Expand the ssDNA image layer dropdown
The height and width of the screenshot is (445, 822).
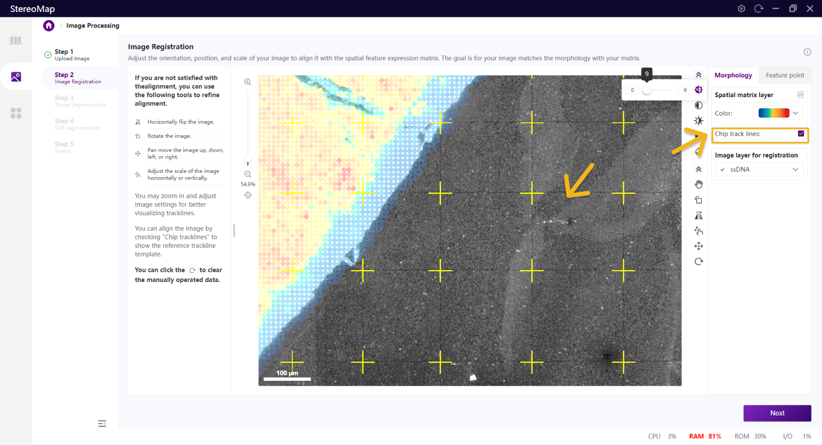click(x=759, y=170)
